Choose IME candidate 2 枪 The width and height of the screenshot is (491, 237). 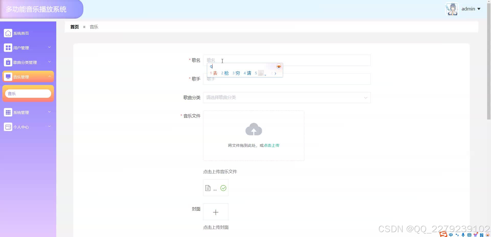click(225, 73)
